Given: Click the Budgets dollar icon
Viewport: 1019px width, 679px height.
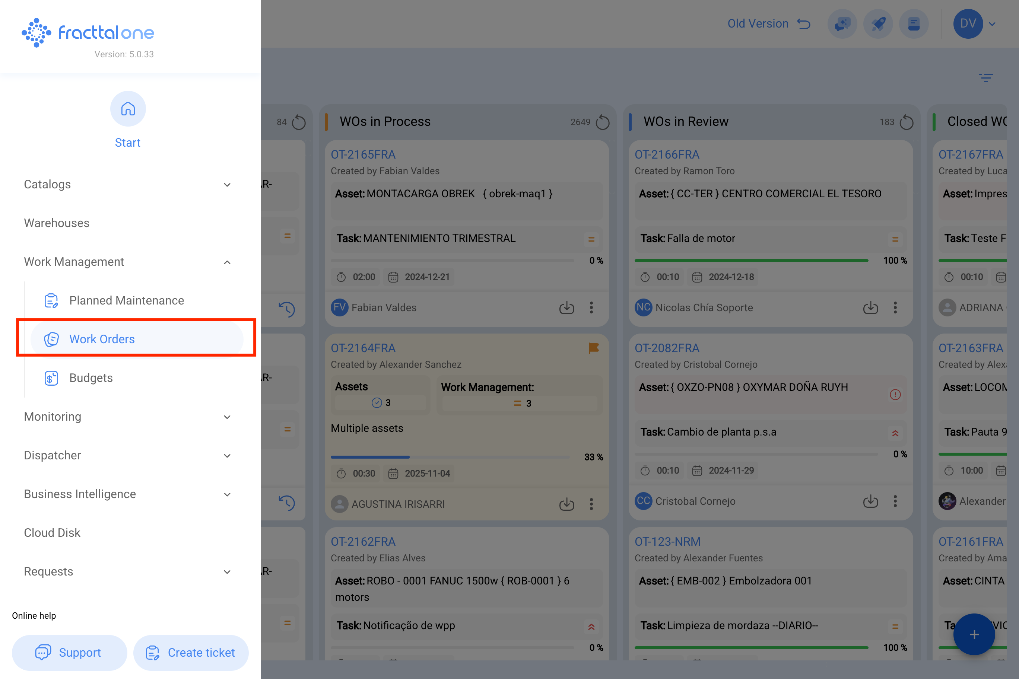Looking at the screenshot, I should pos(51,378).
